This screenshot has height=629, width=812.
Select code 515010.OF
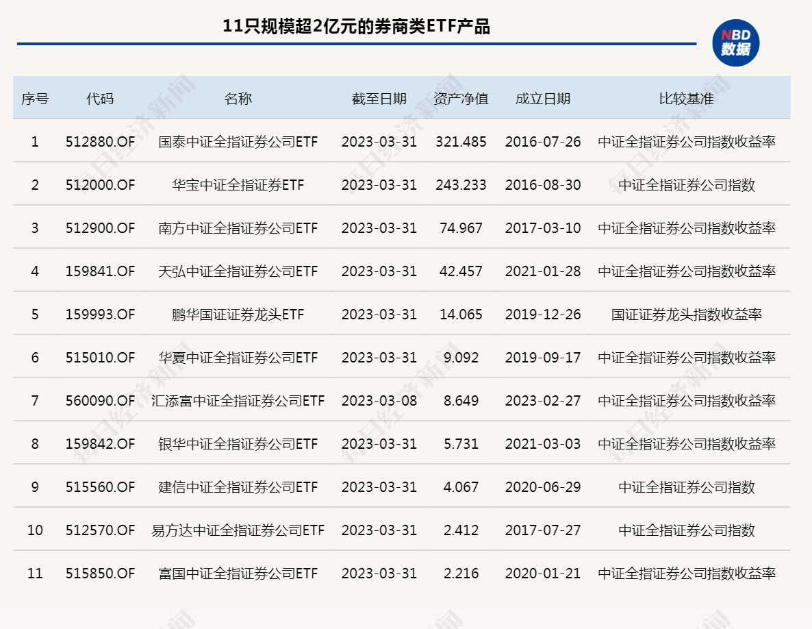click(x=100, y=358)
